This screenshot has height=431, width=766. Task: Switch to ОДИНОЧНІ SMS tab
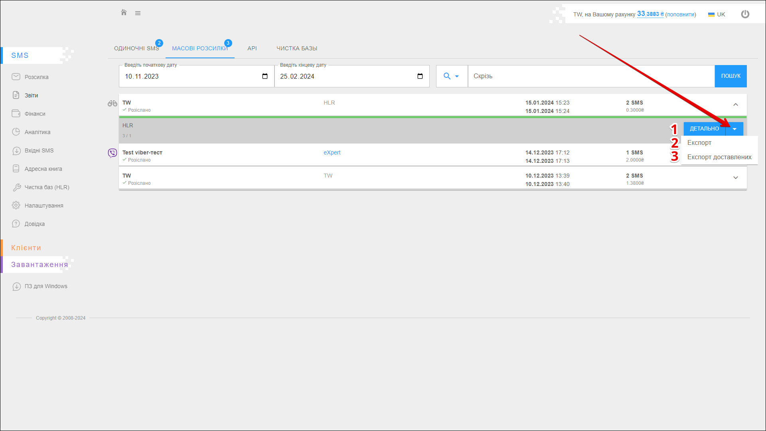click(x=136, y=48)
